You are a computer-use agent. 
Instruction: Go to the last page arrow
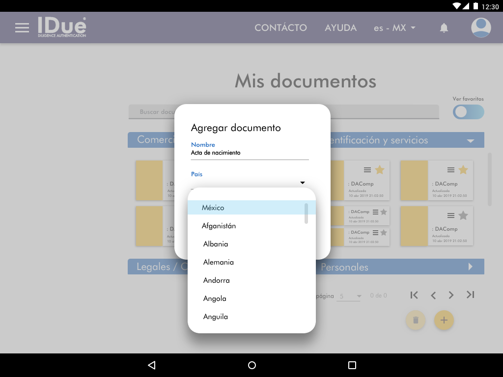point(470,295)
